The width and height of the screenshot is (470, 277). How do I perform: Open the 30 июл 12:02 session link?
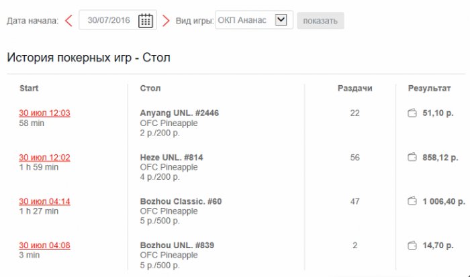tap(44, 158)
